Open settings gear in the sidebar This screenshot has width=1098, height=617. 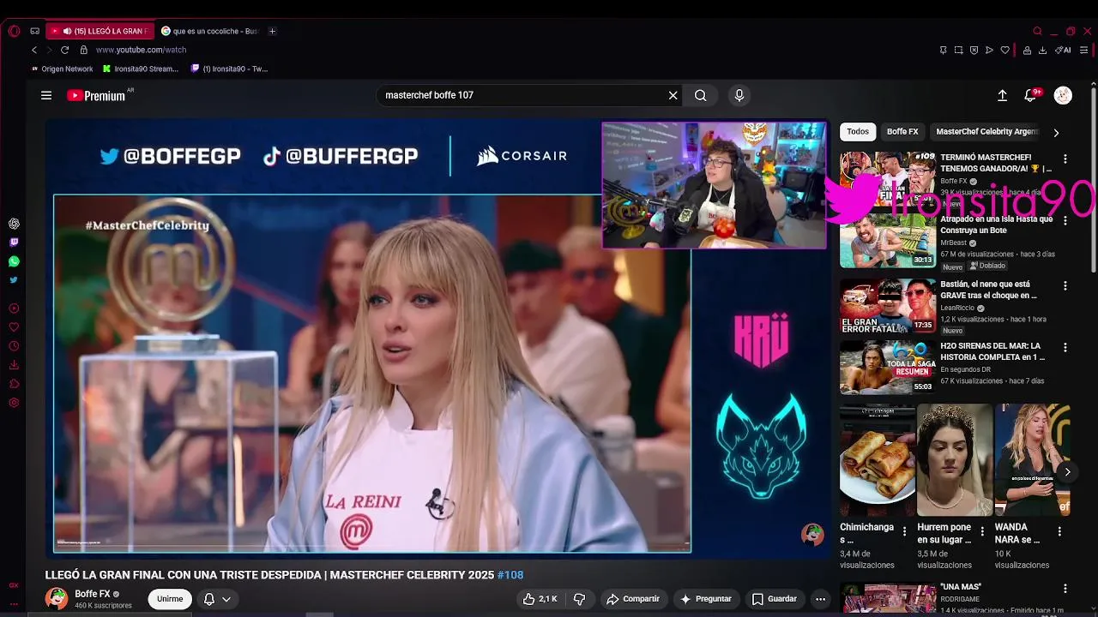[14, 403]
